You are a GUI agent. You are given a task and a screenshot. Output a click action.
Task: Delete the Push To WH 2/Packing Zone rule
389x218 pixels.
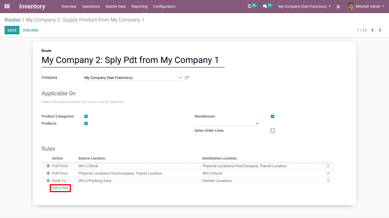(x=328, y=181)
